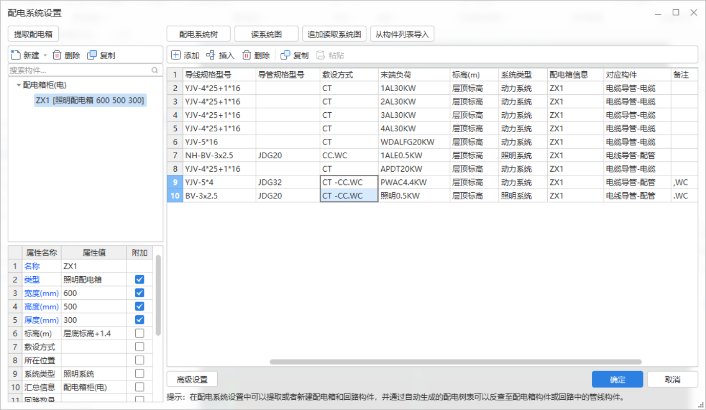Click the 提取配电箱 button
The height and width of the screenshot is (410, 706).
click(33, 34)
